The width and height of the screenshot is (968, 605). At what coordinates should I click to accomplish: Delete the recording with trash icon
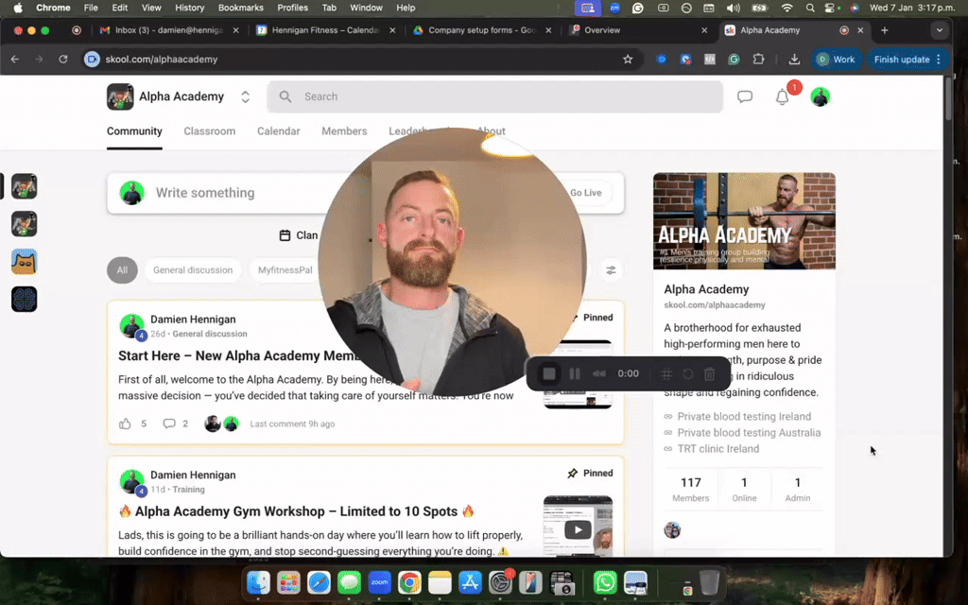point(709,373)
